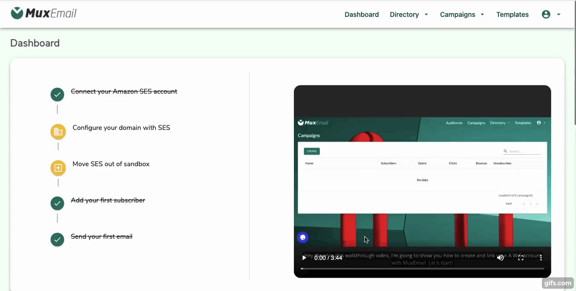Open Add your first subscriber step
Screen dimensions: 576x291
coord(108,200)
